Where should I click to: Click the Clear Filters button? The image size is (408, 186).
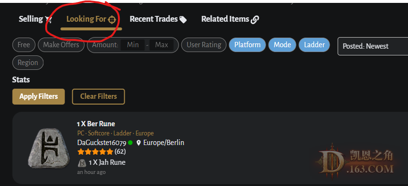click(x=98, y=97)
